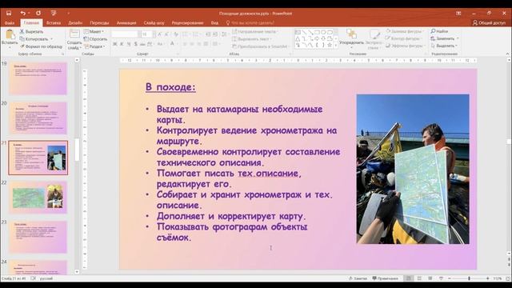Toggle italic К formatting

pos(122,44)
